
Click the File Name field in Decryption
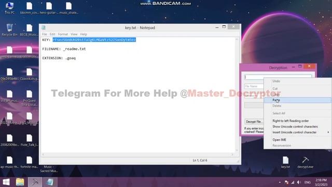coord(254,86)
